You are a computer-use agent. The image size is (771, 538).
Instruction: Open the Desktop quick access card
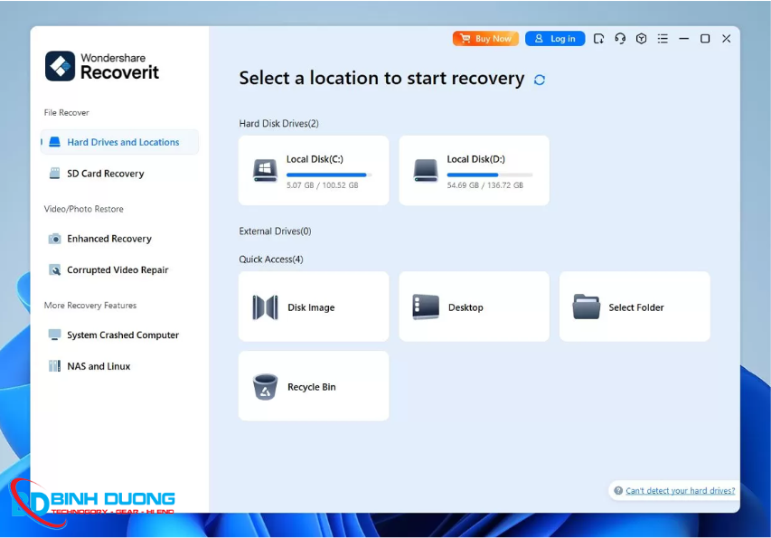click(x=474, y=307)
